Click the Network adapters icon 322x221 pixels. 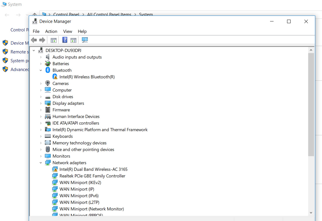[48, 163]
